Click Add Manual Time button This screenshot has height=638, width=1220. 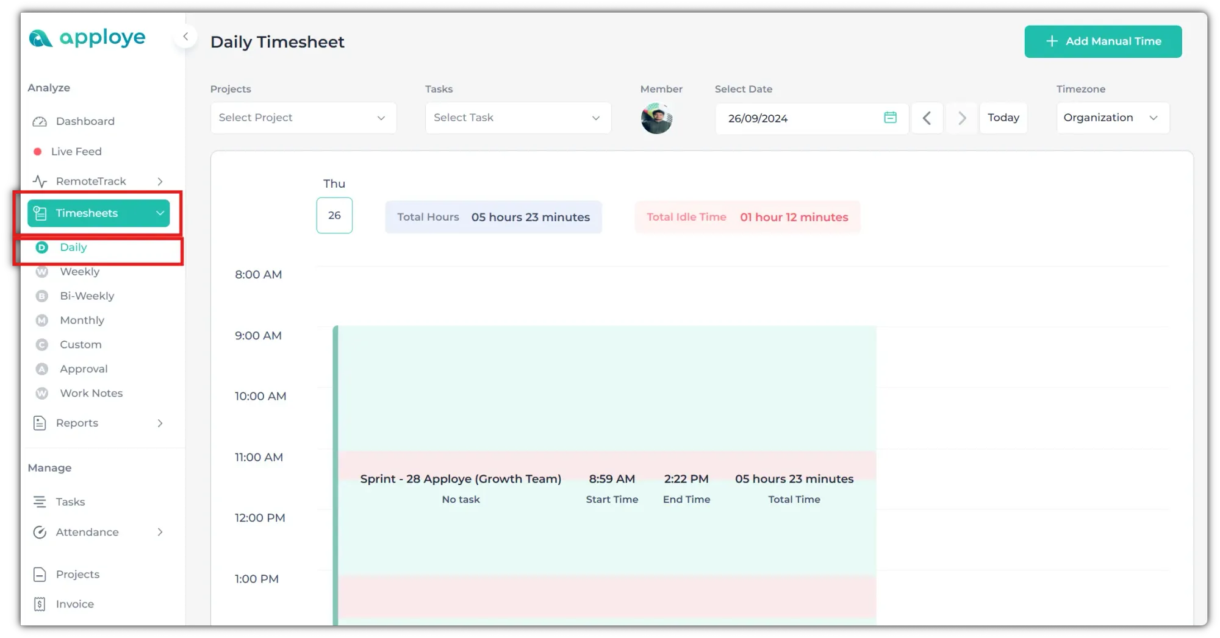[1103, 41]
